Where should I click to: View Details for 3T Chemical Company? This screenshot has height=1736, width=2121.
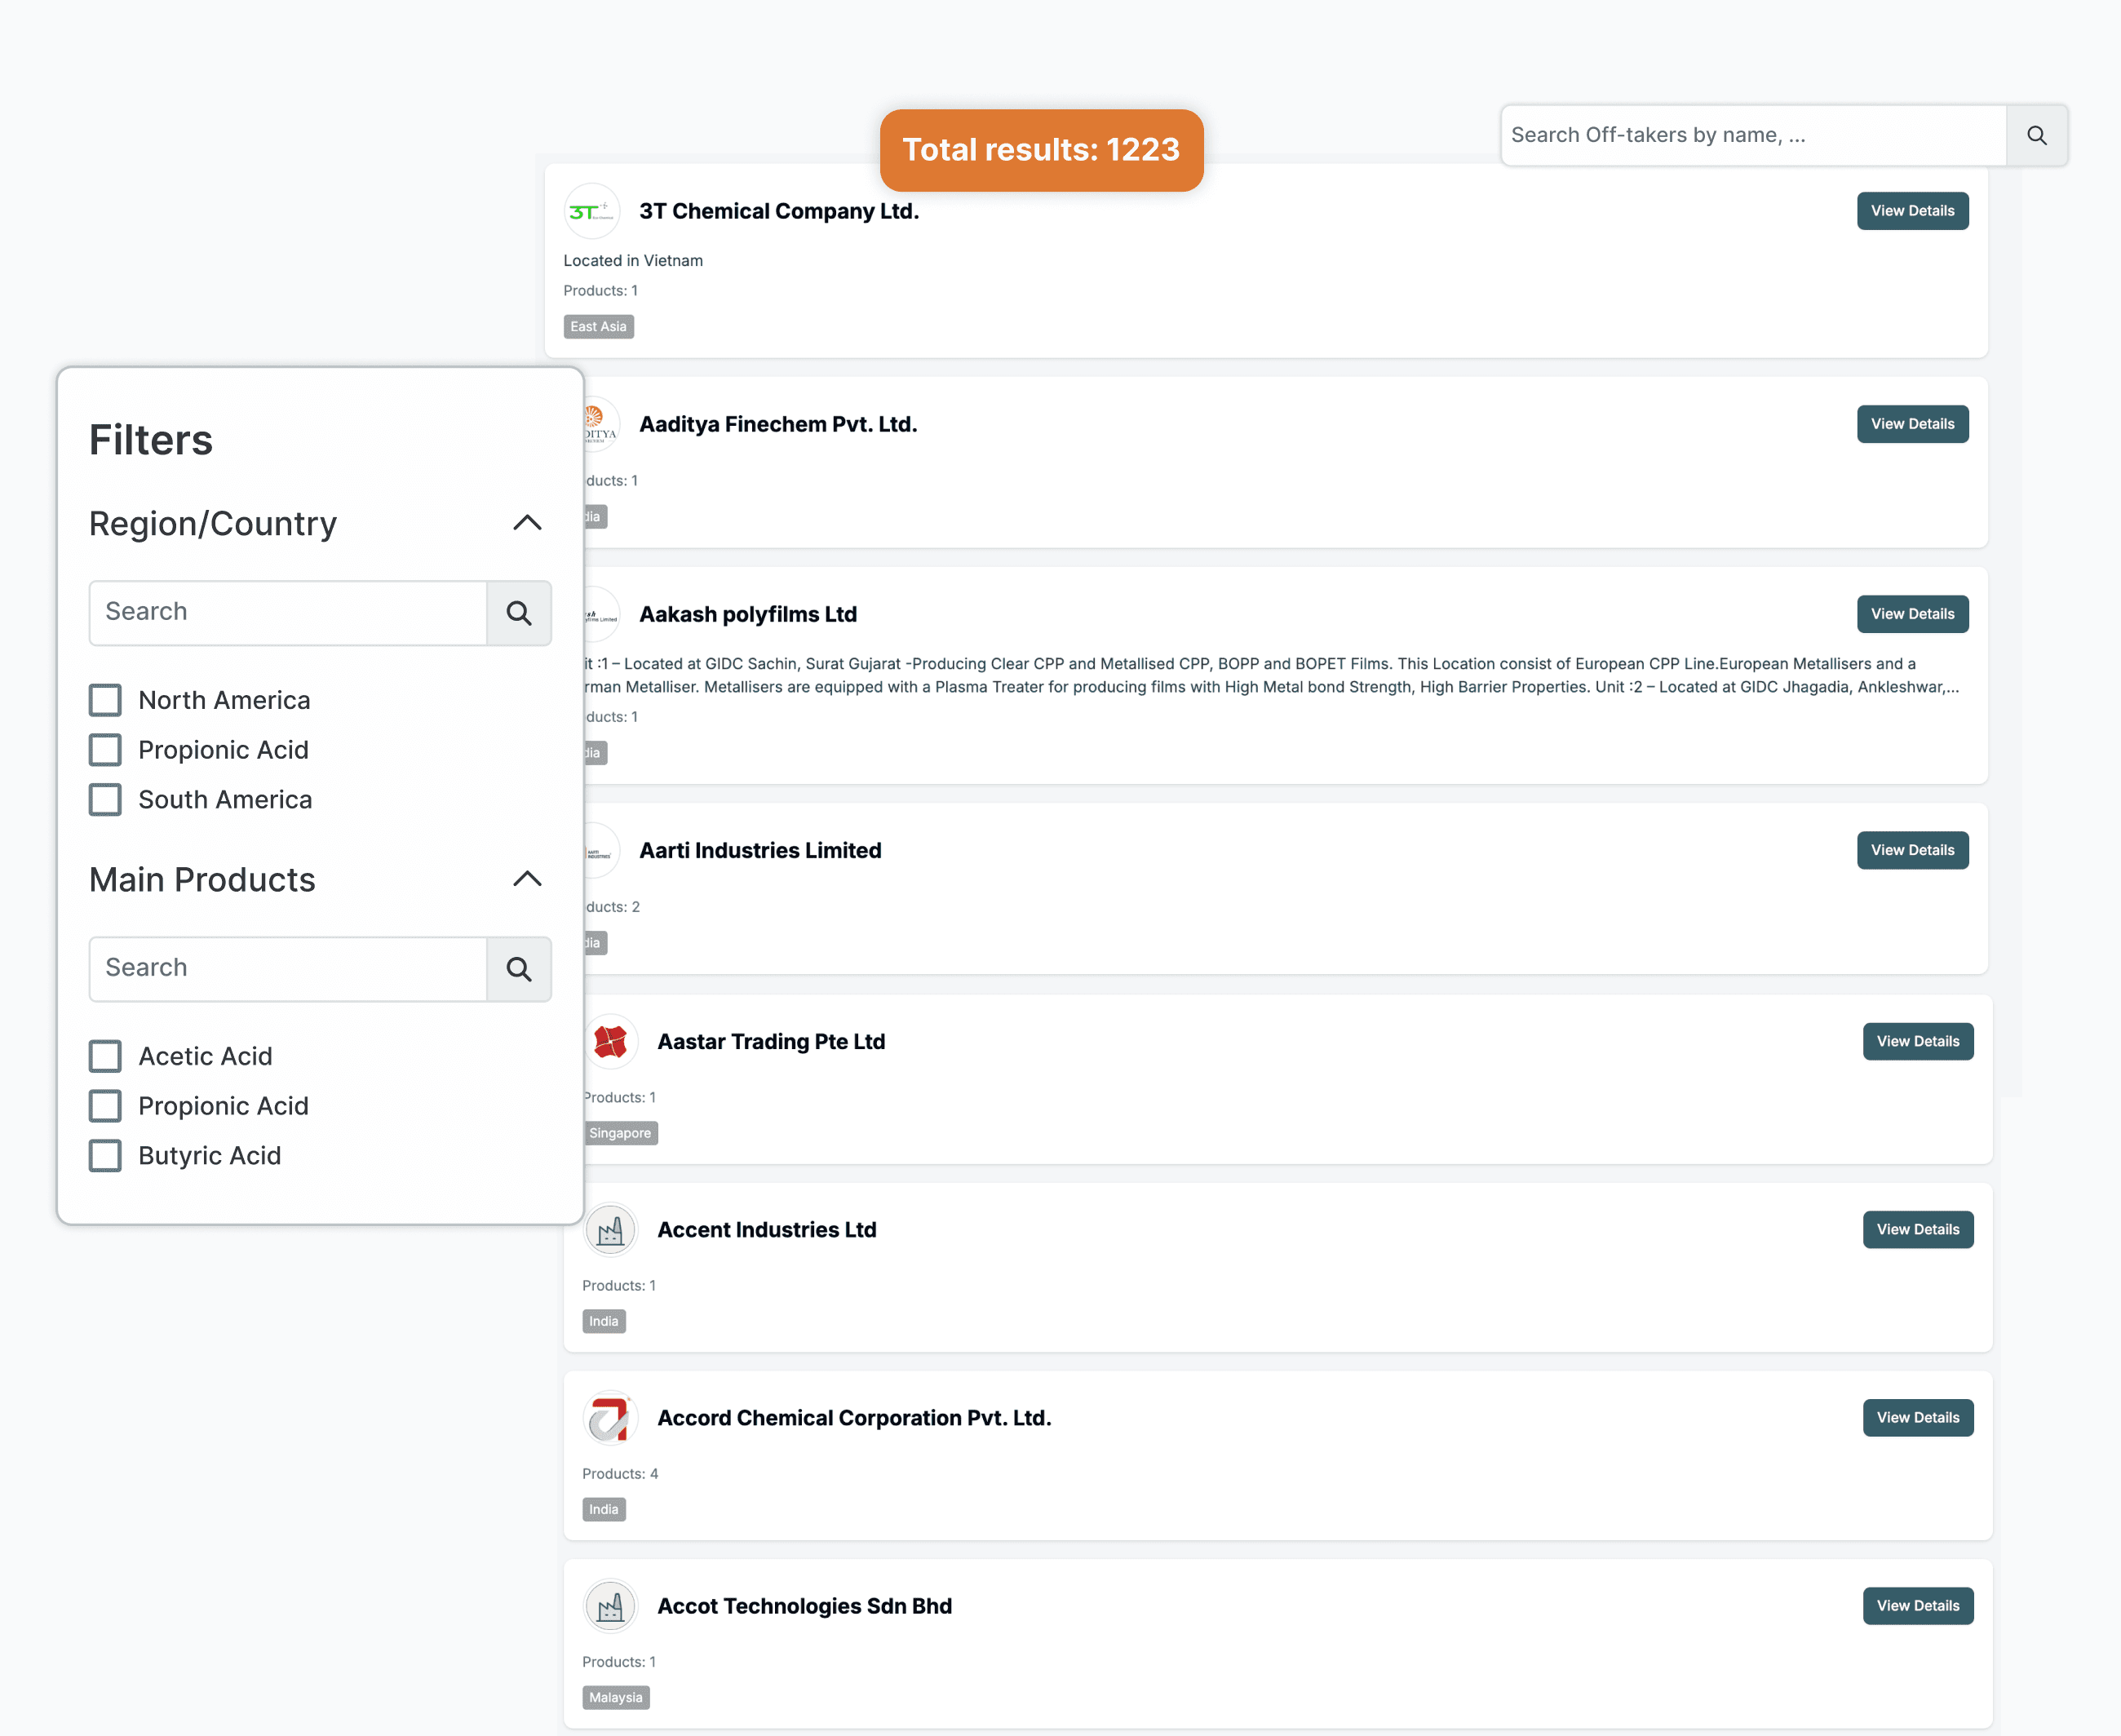pyautogui.click(x=1912, y=211)
